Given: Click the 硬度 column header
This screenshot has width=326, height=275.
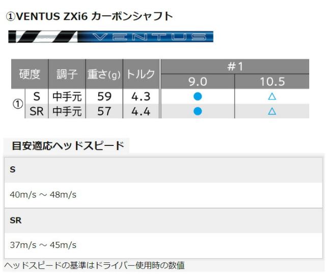Looking at the screenshot, I should pos(30,74).
